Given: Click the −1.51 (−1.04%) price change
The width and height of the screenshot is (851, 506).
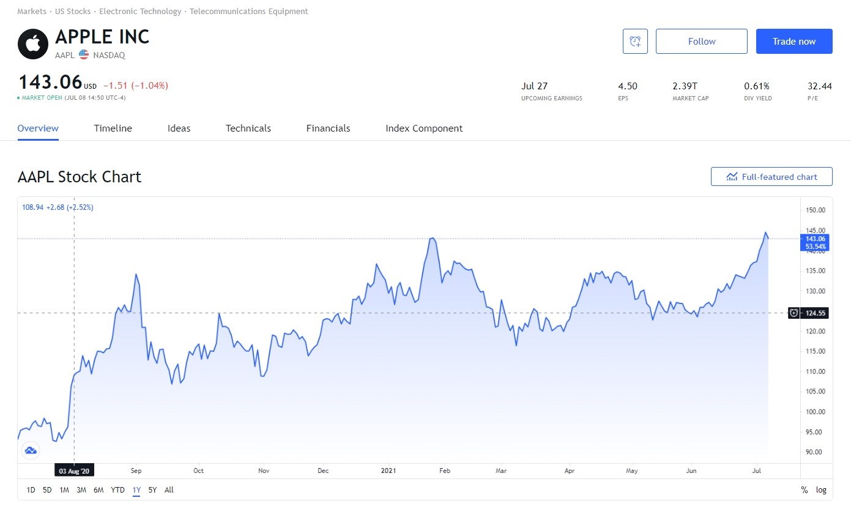Looking at the screenshot, I should 136,86.
